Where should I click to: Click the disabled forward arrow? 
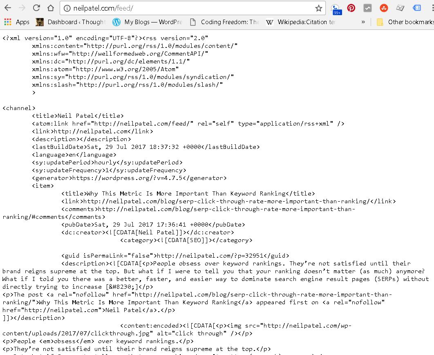(x=22, y=8)
